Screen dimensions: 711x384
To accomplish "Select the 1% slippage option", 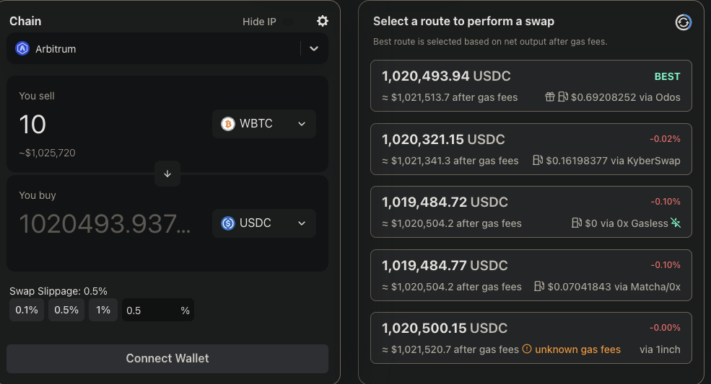I will coord(103,310).
